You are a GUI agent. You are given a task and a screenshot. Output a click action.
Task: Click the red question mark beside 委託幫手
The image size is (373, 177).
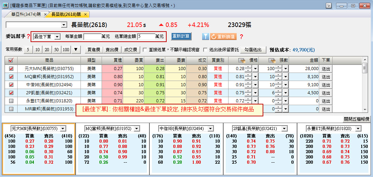28,36
